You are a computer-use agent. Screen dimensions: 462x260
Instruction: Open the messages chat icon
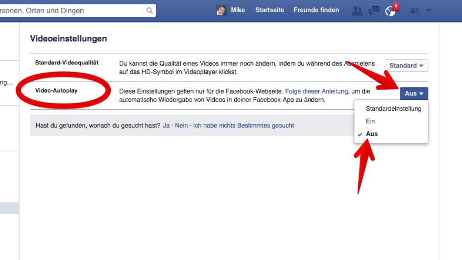pyautogui.click(x=374, y=11)
